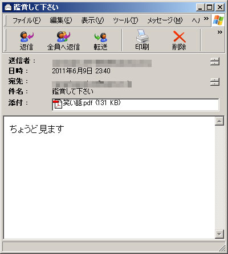228x254 pixels.
Task: Click the 印刷 printer icon
Action: click(142, 36)
